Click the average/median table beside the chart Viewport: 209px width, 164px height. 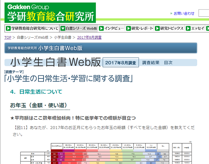tap(182, 154)
